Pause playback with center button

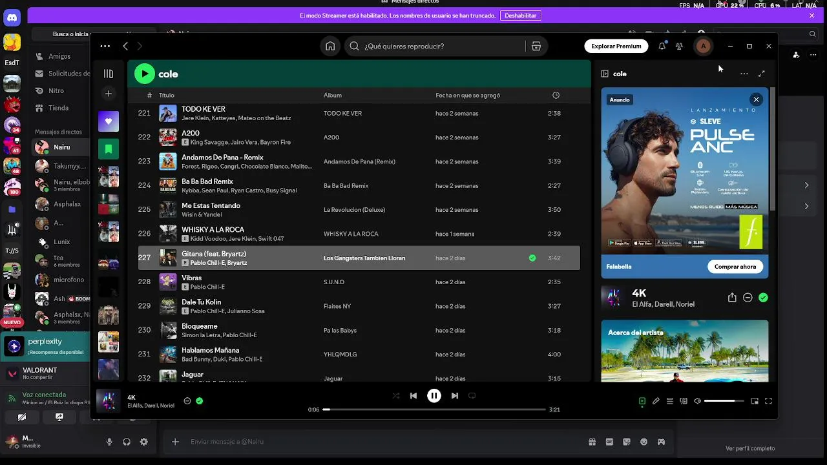tap(434, 396)
